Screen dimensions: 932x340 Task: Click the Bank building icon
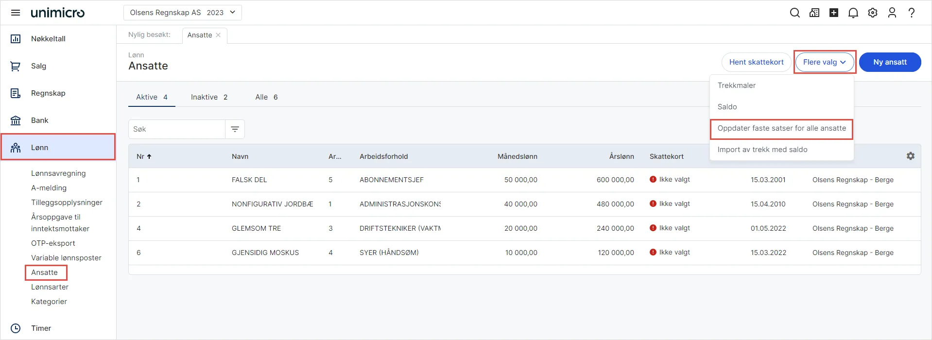pyautogui.click(x=16, y=120)
